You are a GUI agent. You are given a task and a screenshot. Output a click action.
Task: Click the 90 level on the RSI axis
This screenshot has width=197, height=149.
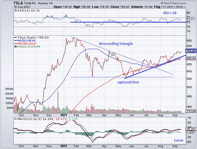pyautogui.click(x=189, y=13)
